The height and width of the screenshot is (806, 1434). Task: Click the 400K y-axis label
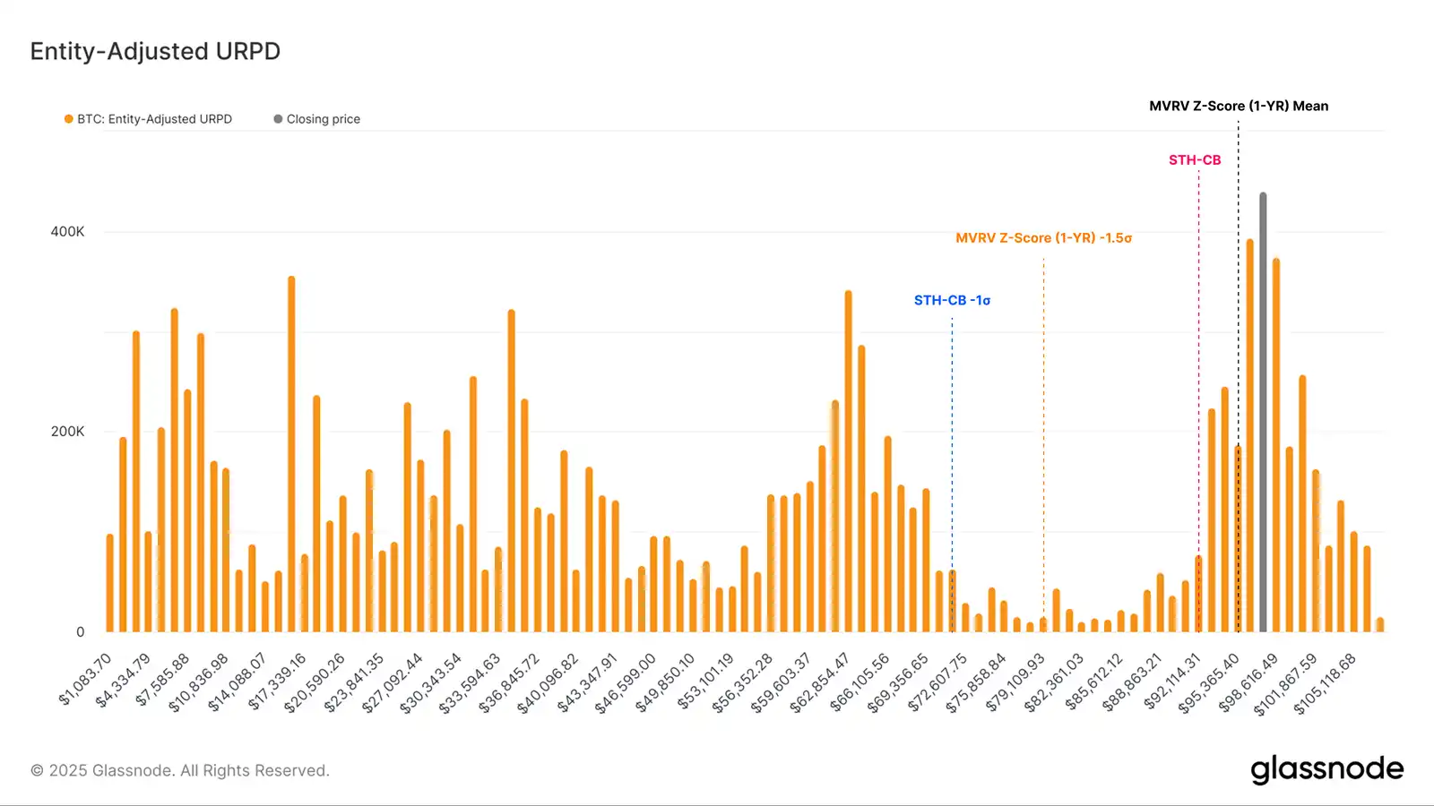click(x=67, y=232)
